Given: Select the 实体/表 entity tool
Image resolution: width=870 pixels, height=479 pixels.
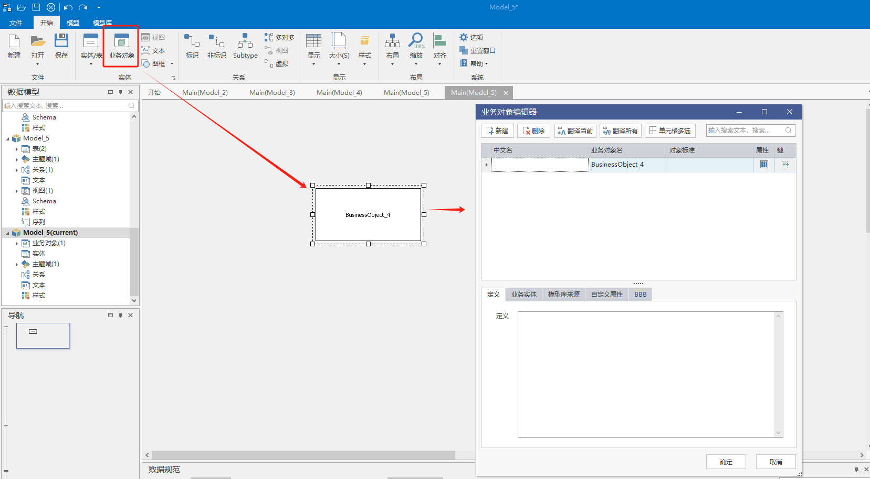Looking at the screenshot, I should click(x=91, y=46).
